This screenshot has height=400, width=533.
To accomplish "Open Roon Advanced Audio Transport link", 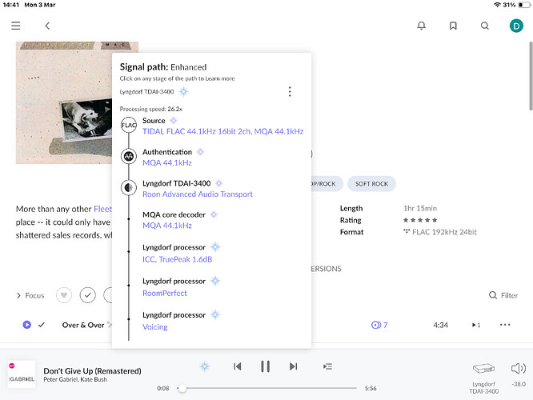I will (x=198, y=194).
